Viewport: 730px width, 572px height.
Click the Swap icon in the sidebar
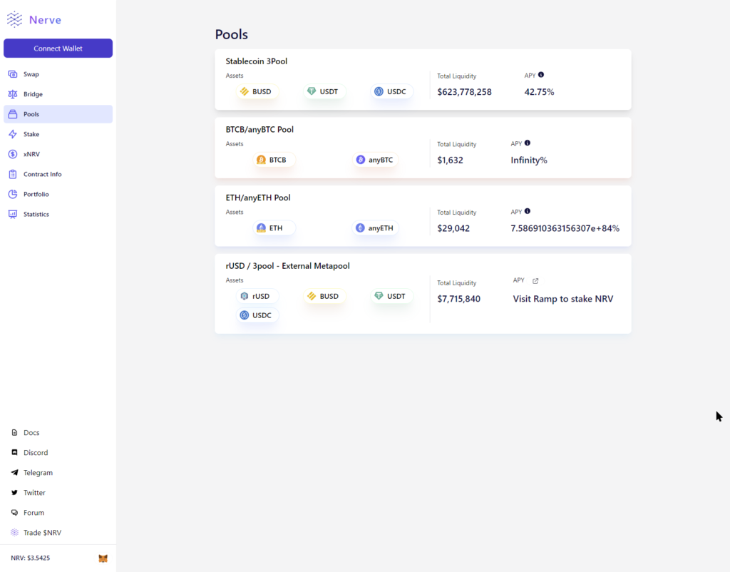[14, 74]
